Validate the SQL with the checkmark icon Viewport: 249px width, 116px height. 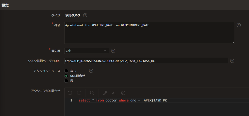pyautogui.click(x=123, y=93)
